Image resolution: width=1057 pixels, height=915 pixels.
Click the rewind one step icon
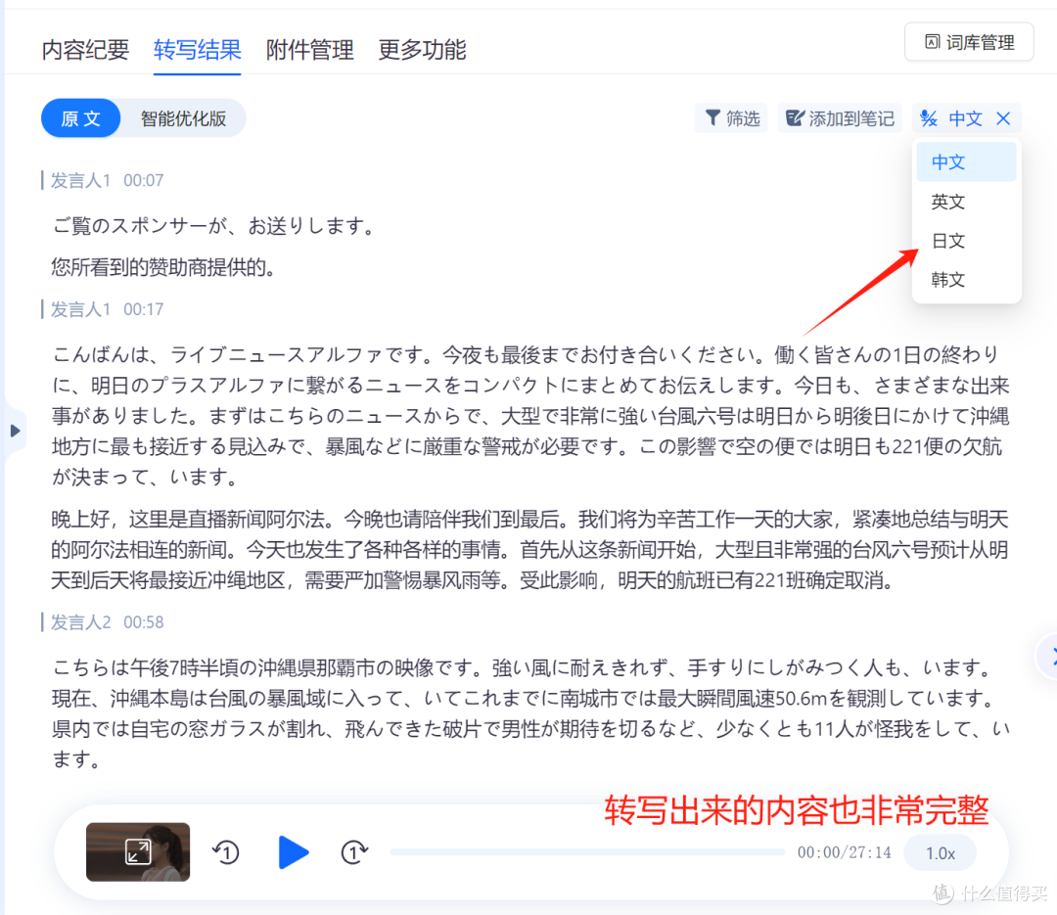point(226,852)
